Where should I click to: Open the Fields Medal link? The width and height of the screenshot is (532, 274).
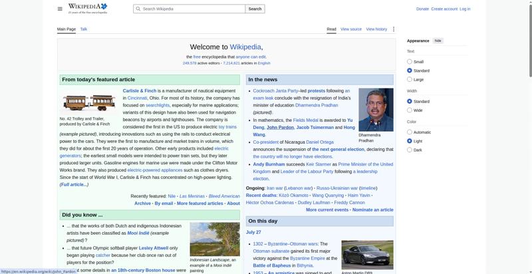point(306,120)
